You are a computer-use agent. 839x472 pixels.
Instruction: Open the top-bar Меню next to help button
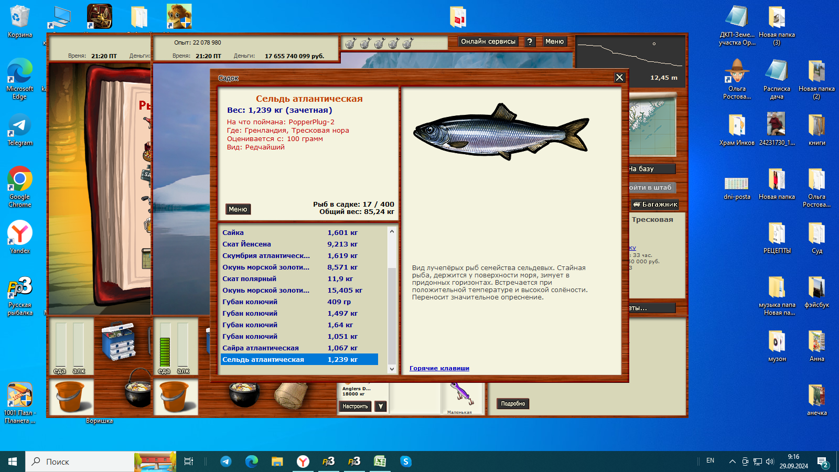[554, 41]
